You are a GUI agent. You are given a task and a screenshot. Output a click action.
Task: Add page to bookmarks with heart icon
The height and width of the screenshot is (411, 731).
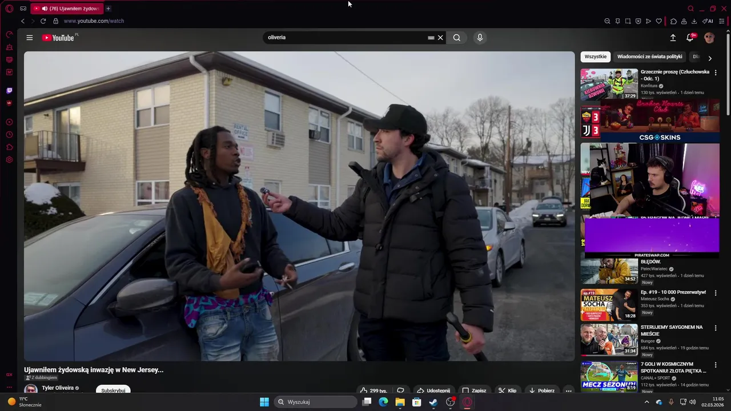click(658, 21)
